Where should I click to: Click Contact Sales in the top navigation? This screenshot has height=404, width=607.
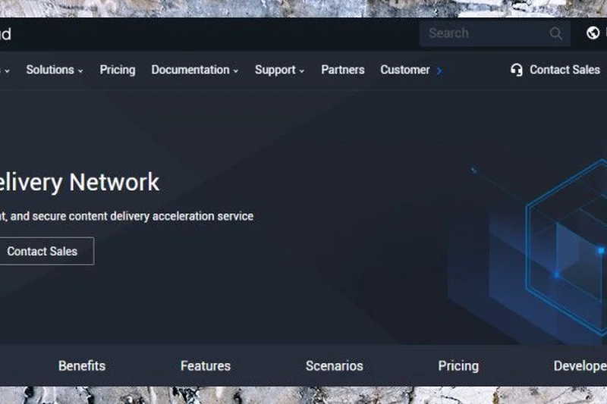(565, 70)
